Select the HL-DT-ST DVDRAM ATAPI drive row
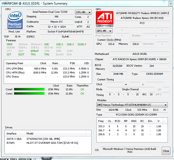The height and width of the screenshot is (160, 174). [x=48, y=143]
